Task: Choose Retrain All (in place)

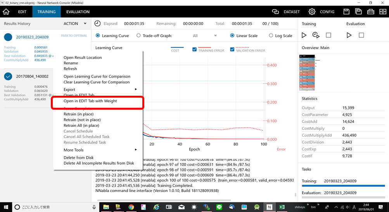Action: point(81,126)
